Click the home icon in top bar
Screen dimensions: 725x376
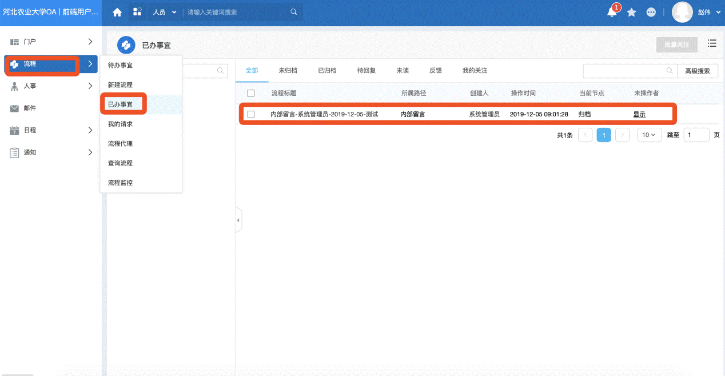click(x=117, y=12)
